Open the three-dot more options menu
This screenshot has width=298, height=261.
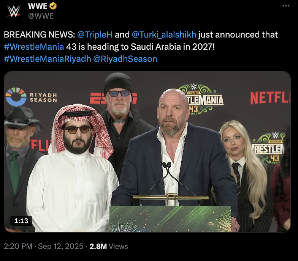286,6
